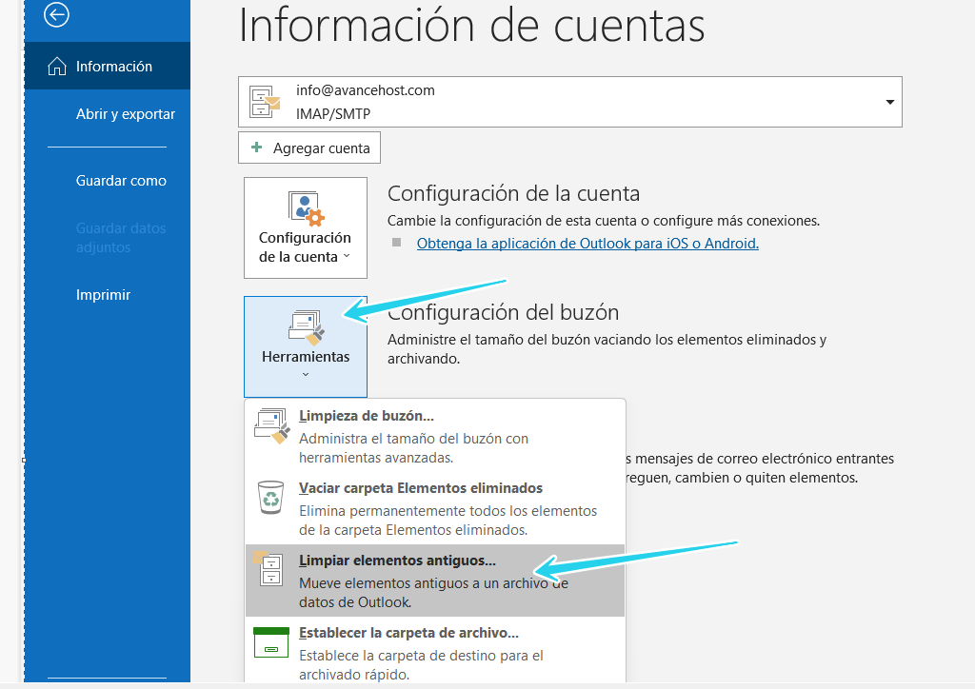The height and width of the screenshot is (689, 975).
Task: Click the green archive box icon
Action: 271,642
